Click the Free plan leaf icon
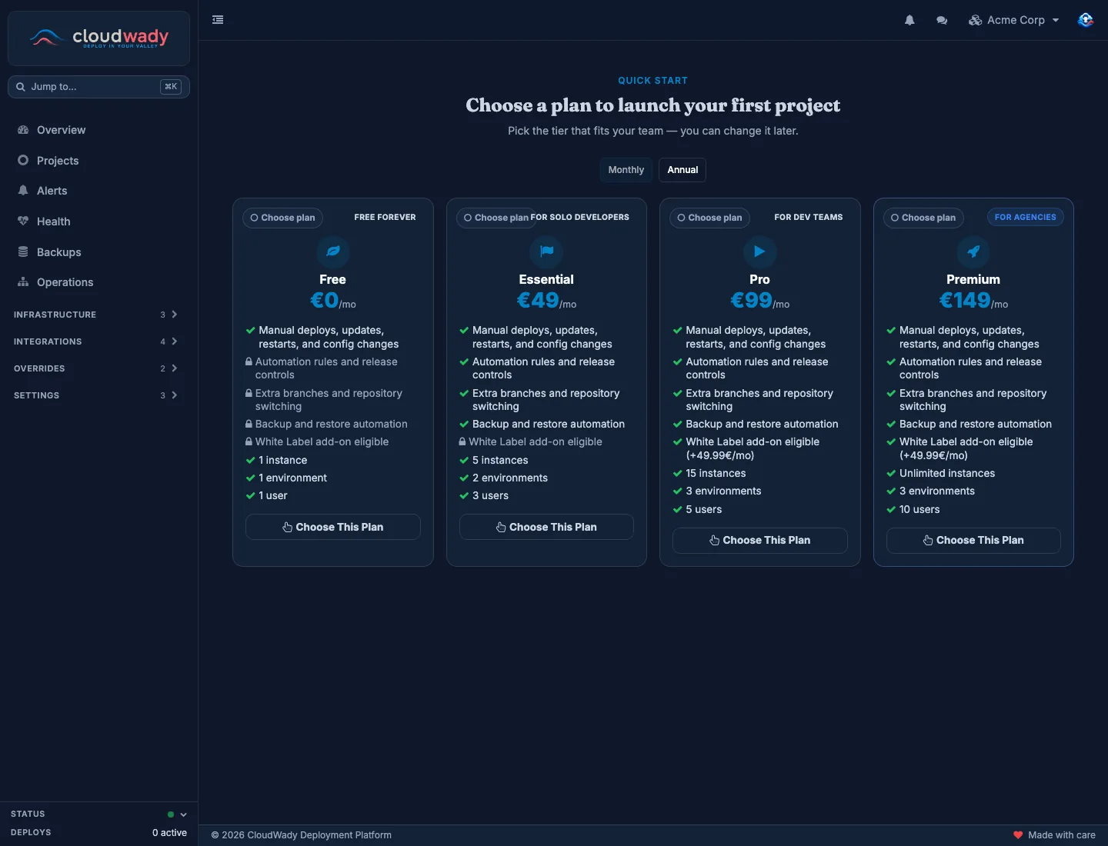This screenshot has width=1108, height=846. [x=333, y=251]
